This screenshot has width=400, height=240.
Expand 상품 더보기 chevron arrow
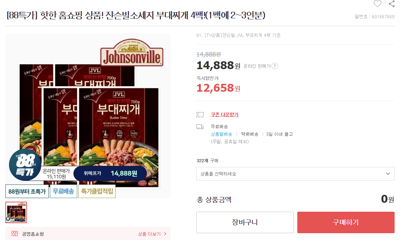165,234
